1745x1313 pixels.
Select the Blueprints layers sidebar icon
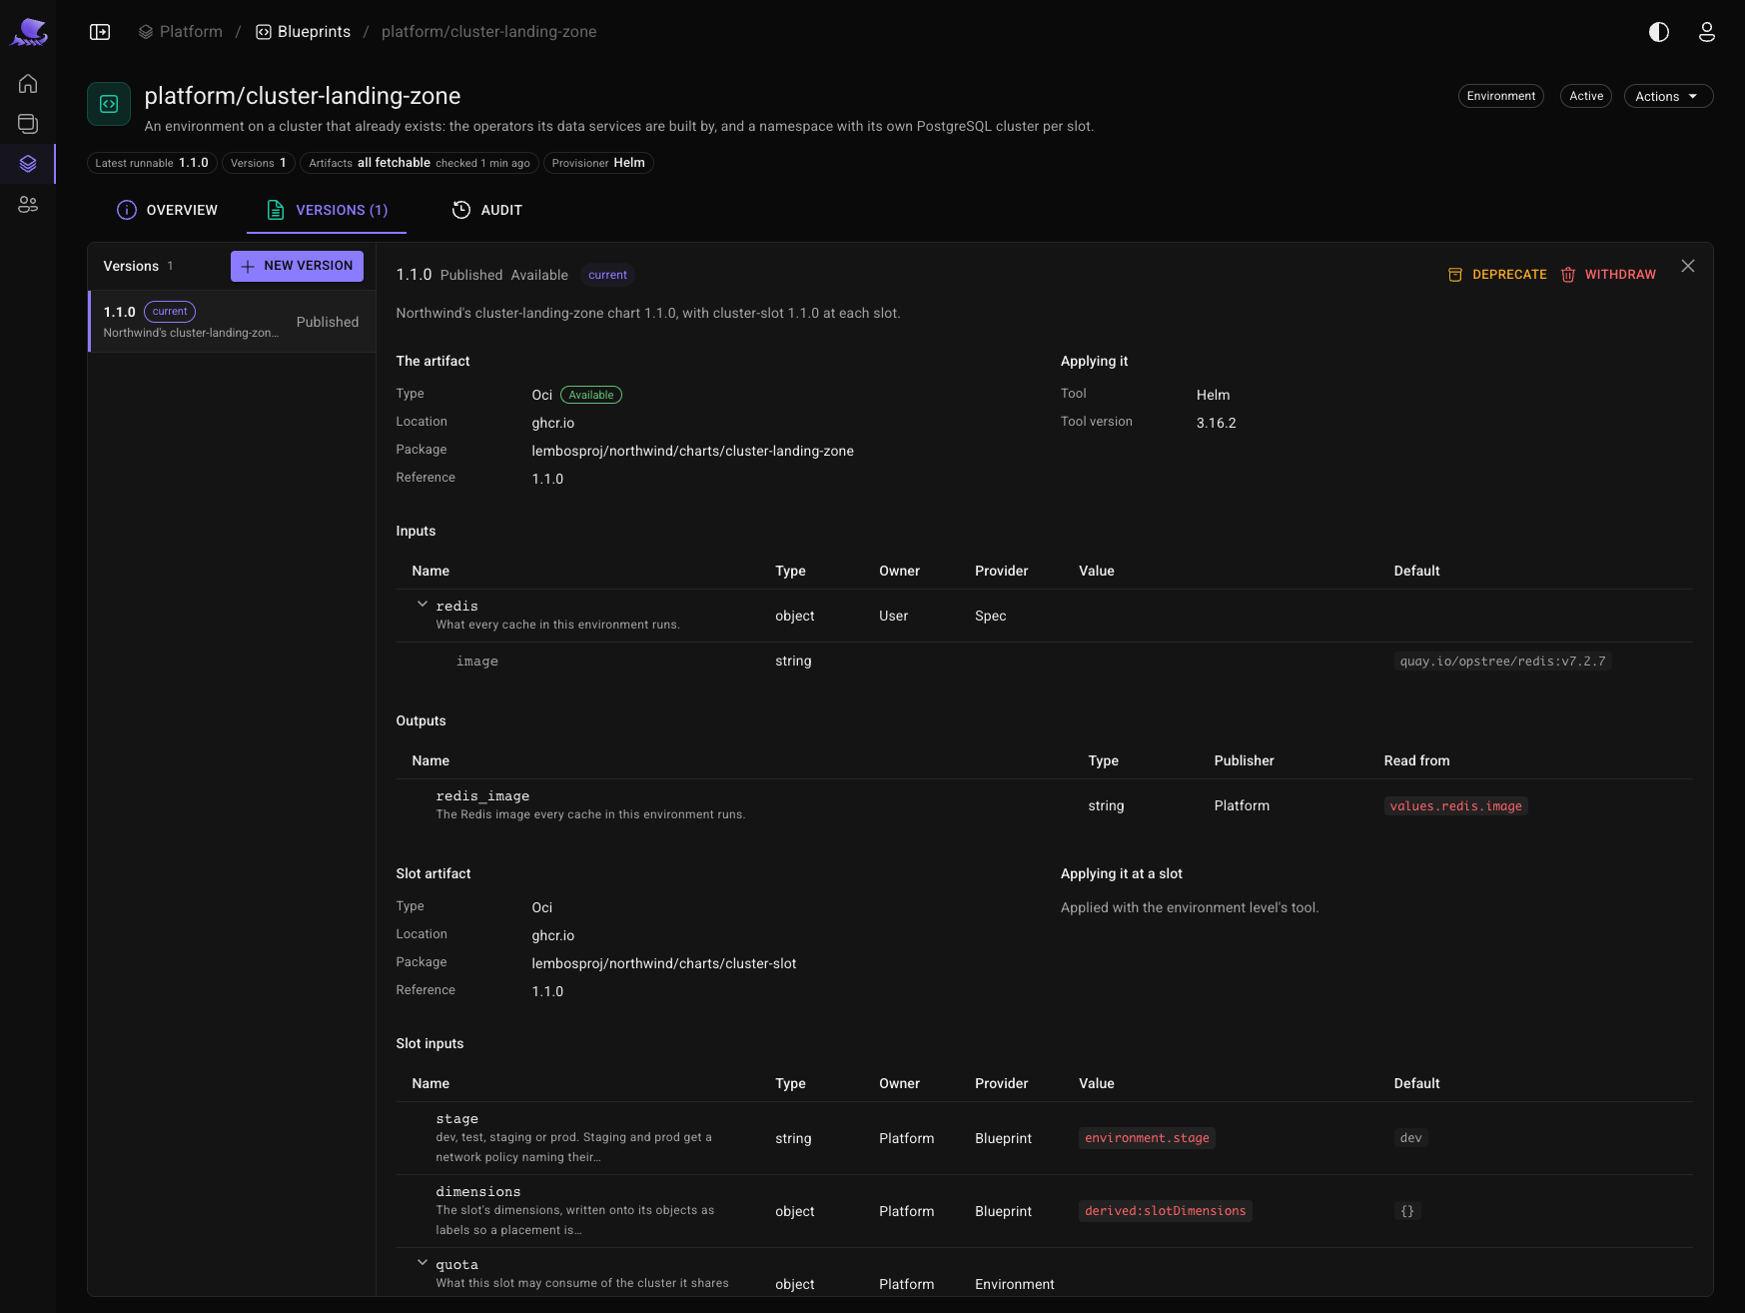point(28,164)
